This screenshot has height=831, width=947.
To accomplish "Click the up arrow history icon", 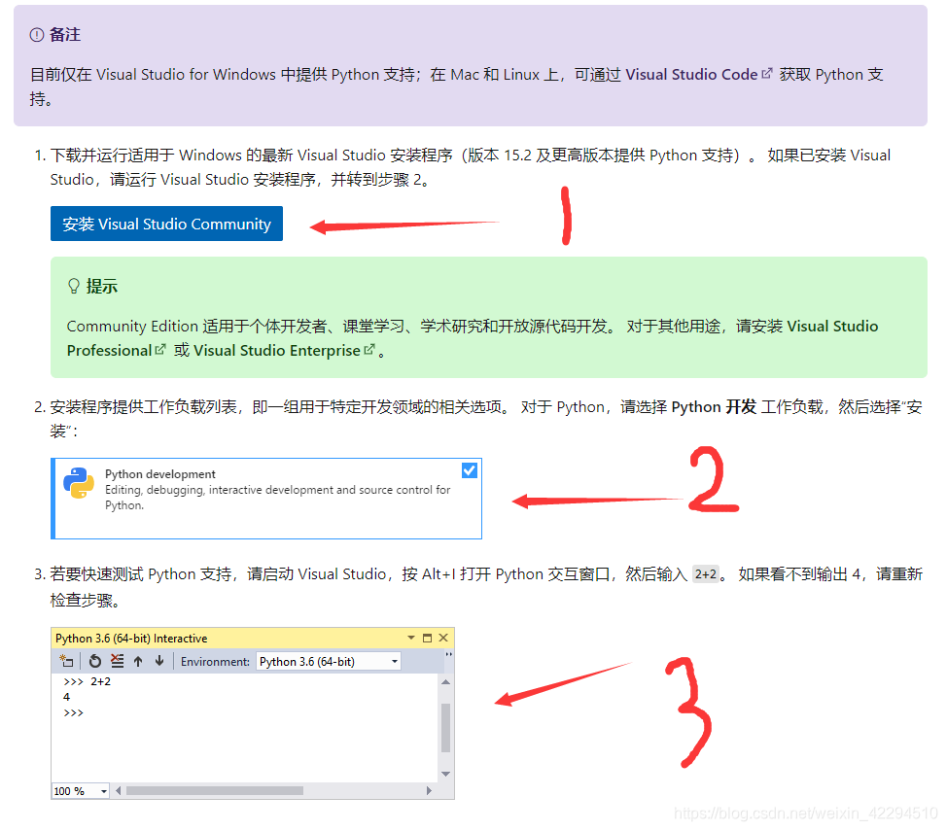I will [x=138, y=661].
